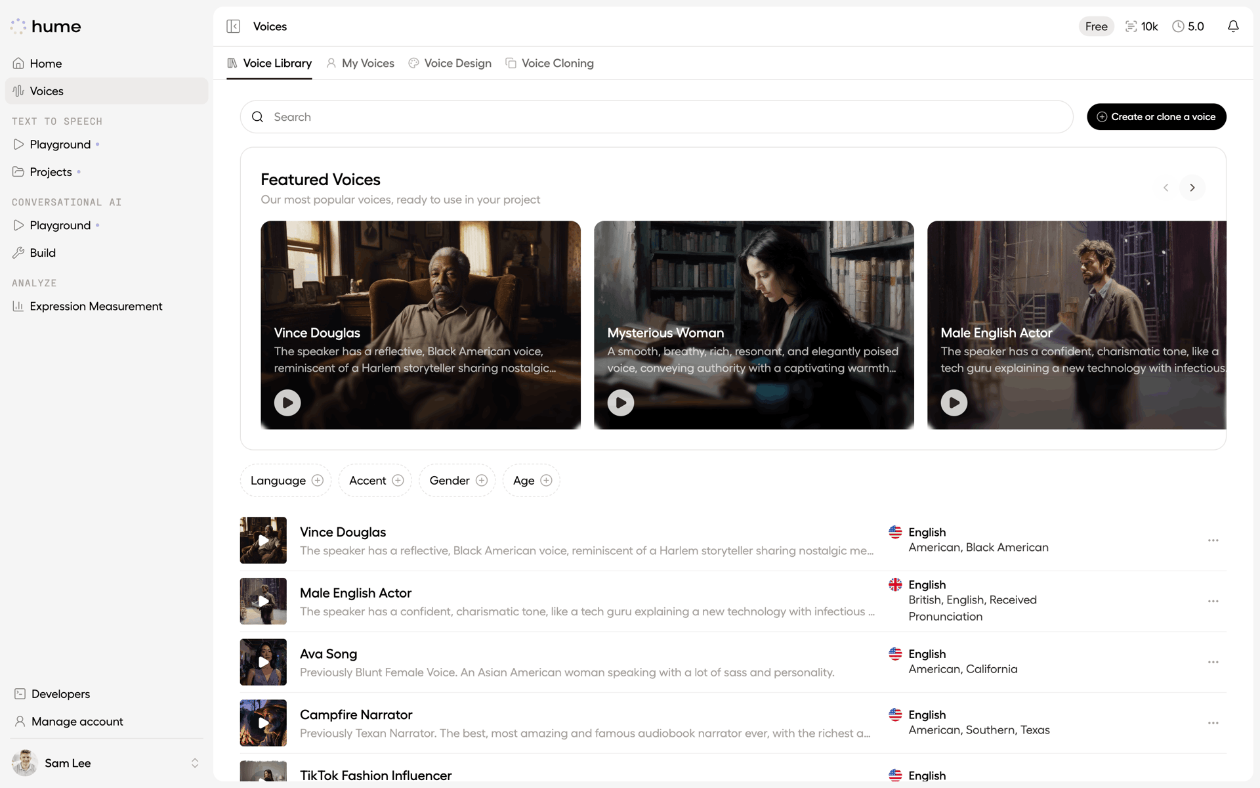
Task: Show previous featured voices arrow
Action: click(1165, 188)
